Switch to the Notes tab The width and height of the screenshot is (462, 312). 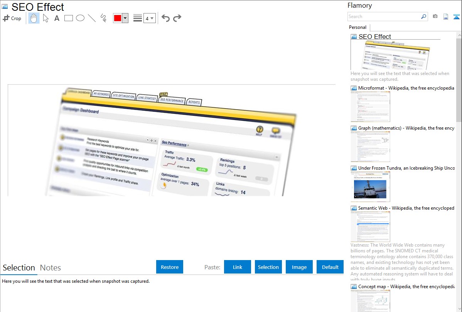[51, 268]
